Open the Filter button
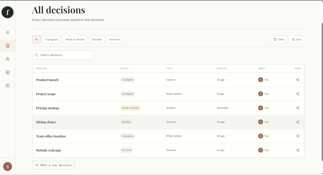This screenshot has width=323, height=175. point(279,40)
